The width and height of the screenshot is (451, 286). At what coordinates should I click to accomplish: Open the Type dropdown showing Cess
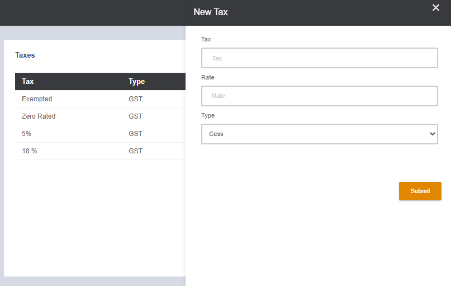click(x=320, y=134)
